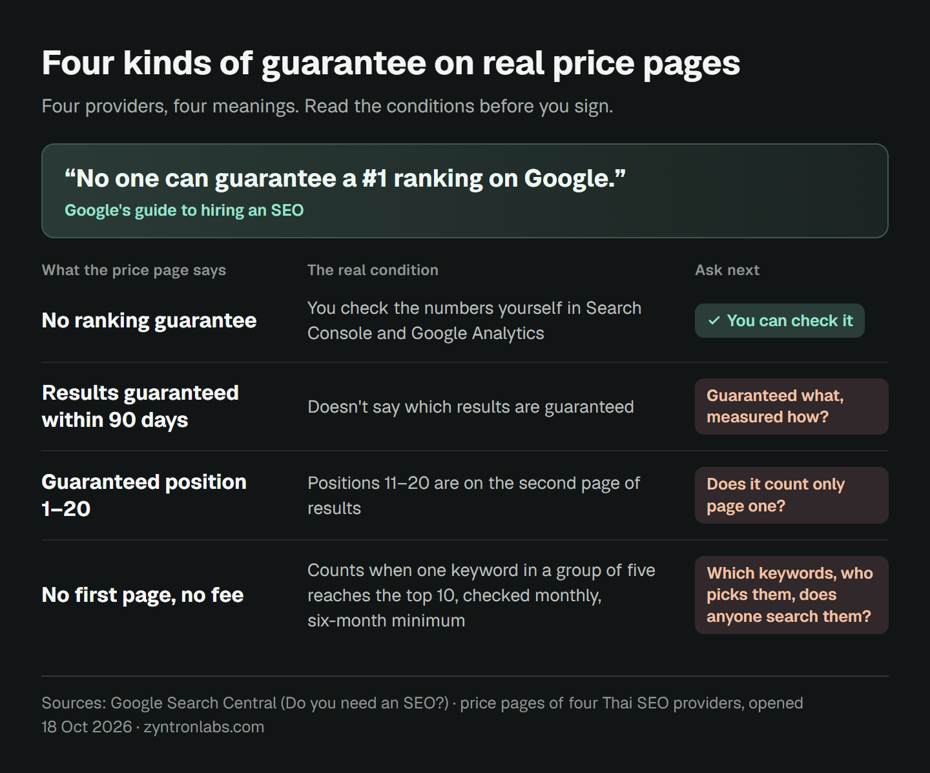Click text 'You check the numbers yourself in Search Console'
This screenshot has width=930, height=773.
[x=475, y=320]
